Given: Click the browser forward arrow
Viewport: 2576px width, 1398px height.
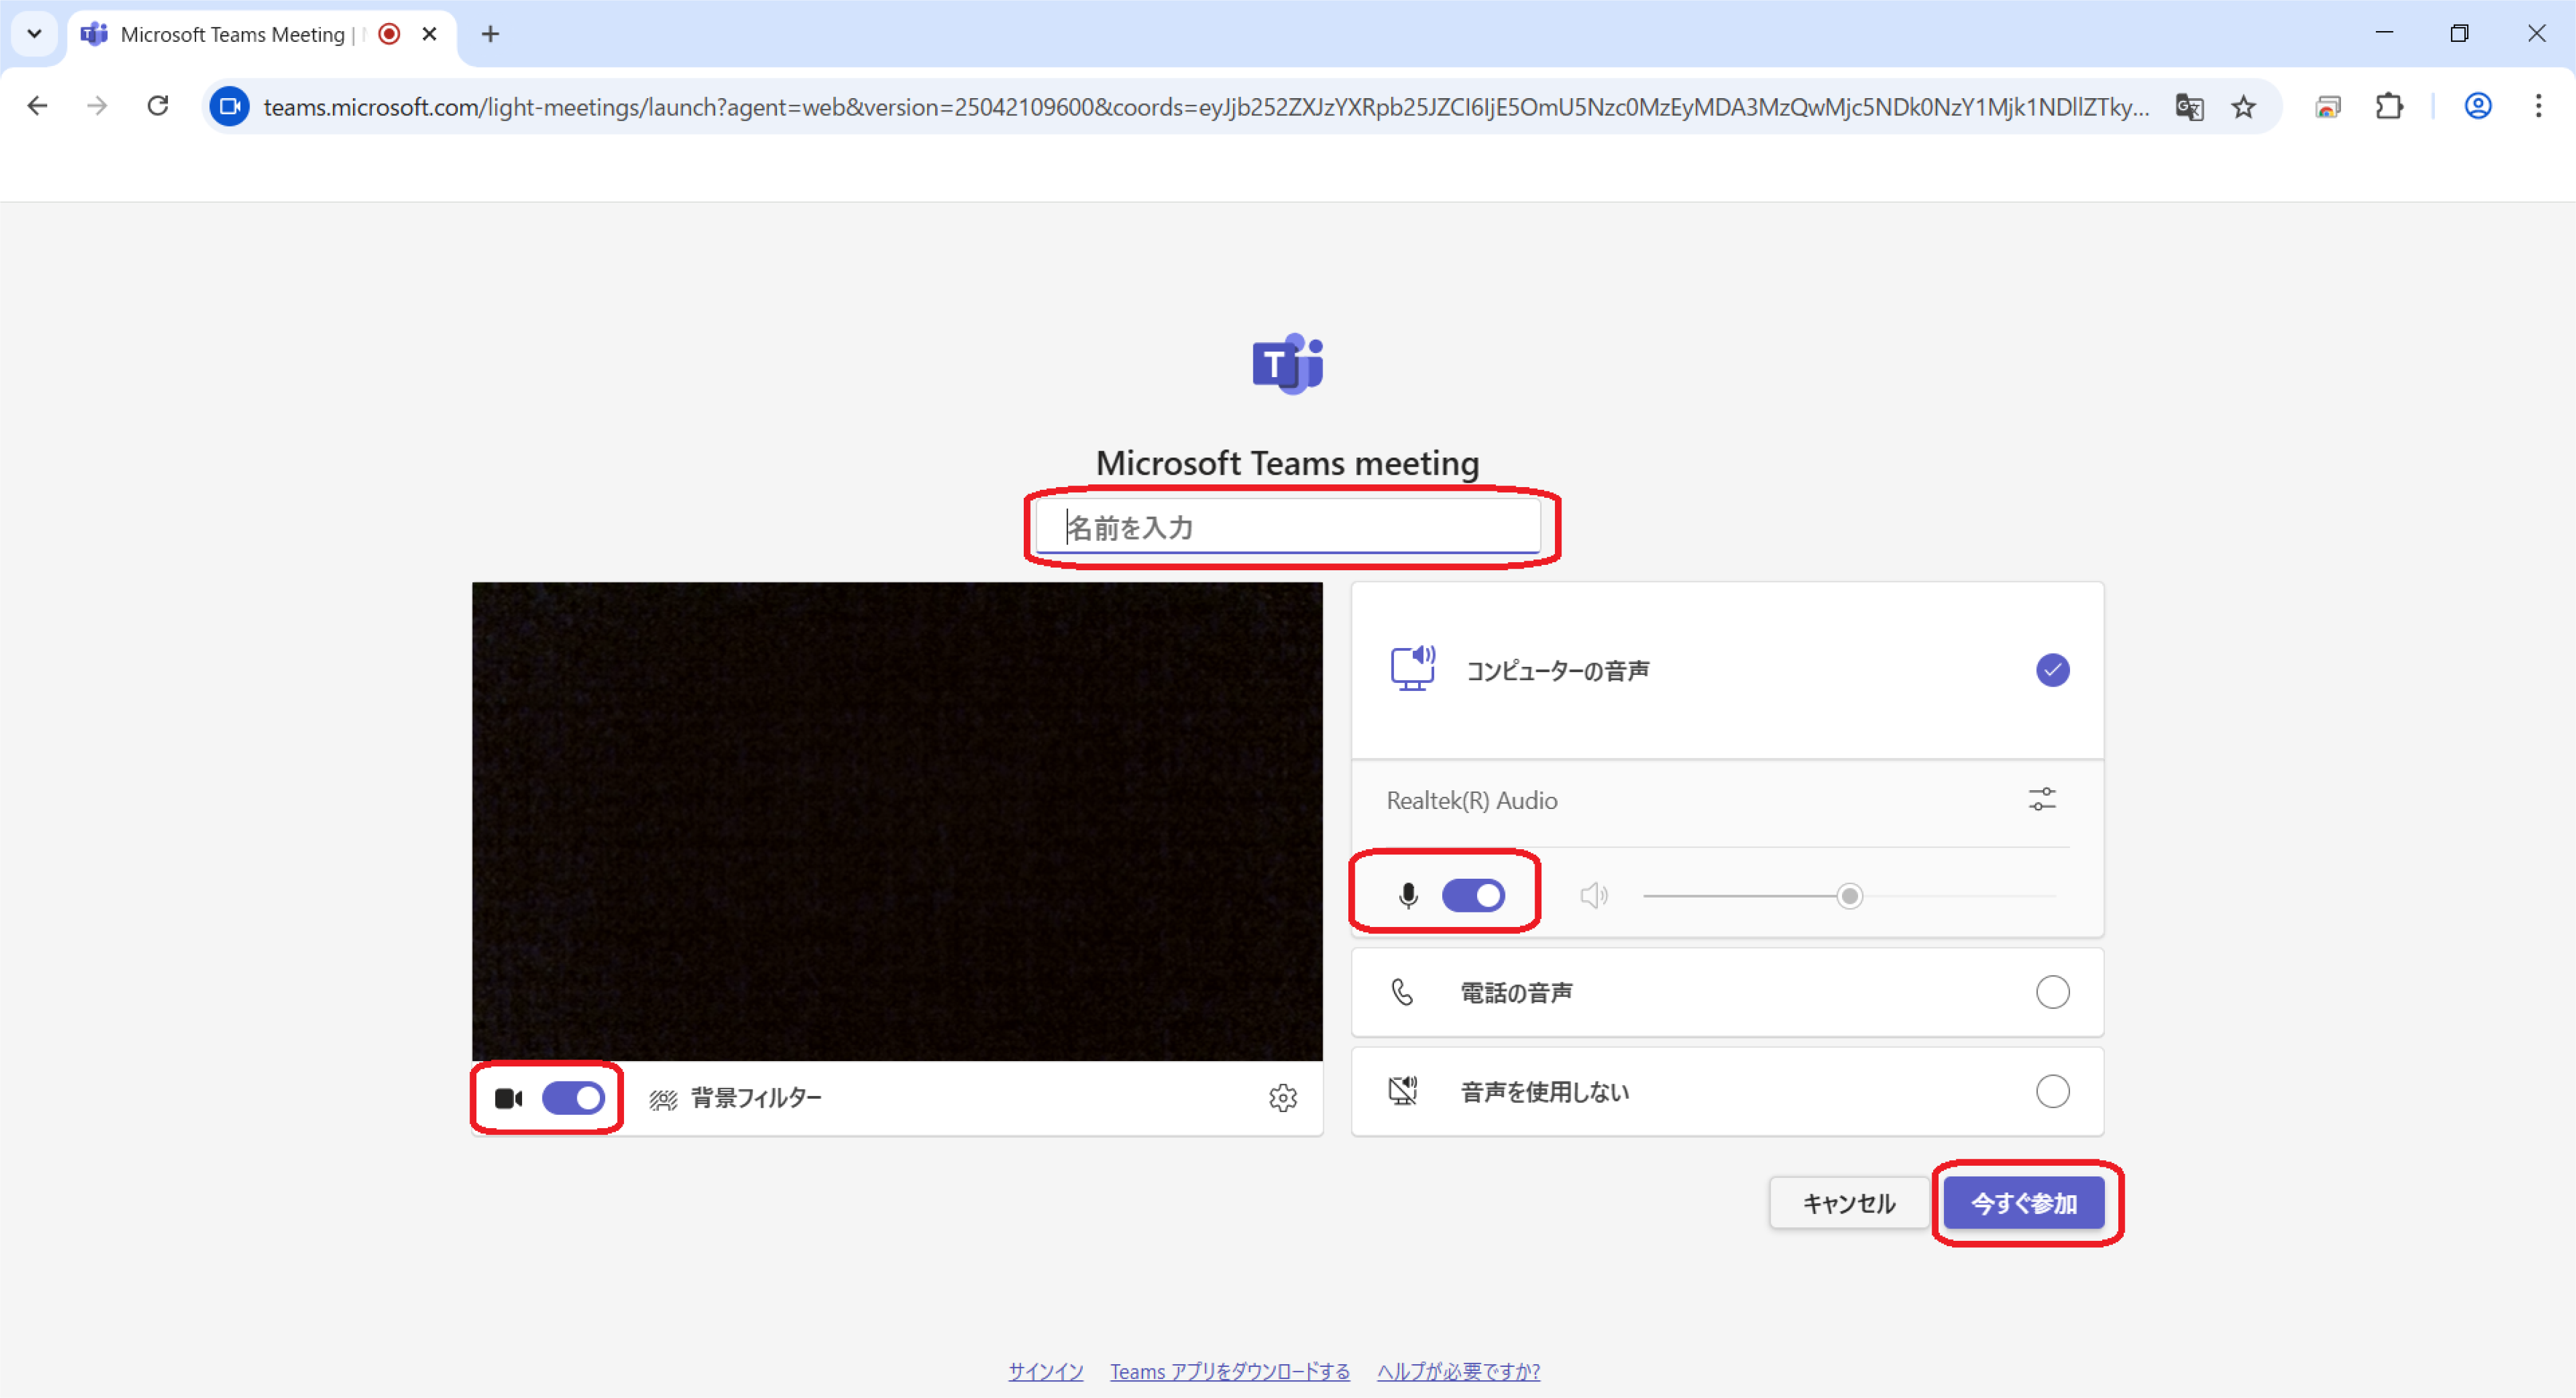Looking at the screenshot, I should pyautogui.click(x=97, y=106).
